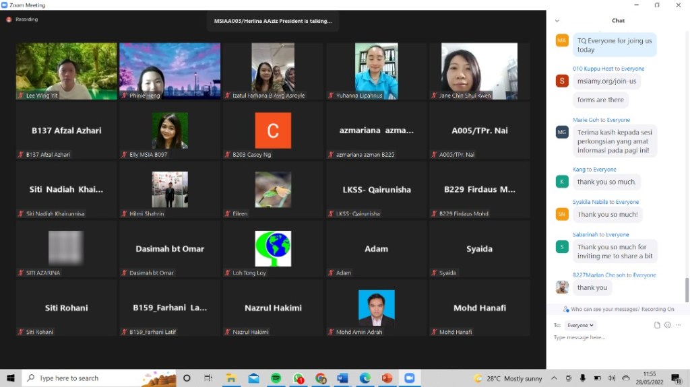Click the Zoom icon in the taskbar
Viewport: 690px width, 387px height.
[x=409, y=378]
